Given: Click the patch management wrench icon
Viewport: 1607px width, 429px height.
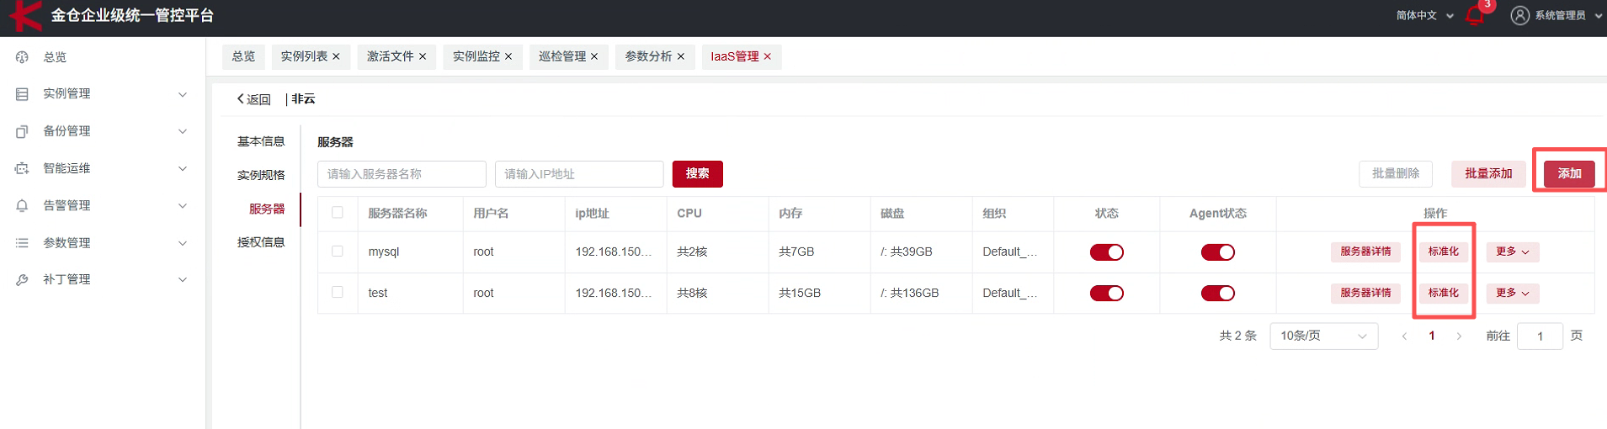Looking at the screenshot, I should 23,279.
